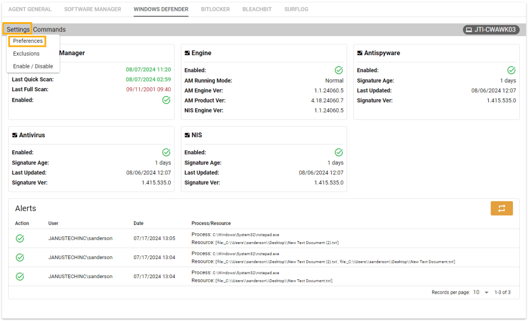This screenshot has width=528, height=321.
Task: Click the Alerts section heading
Action: 26,208
